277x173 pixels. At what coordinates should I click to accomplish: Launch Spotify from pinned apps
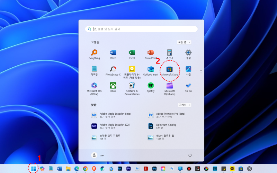click(x=151, y=87)
